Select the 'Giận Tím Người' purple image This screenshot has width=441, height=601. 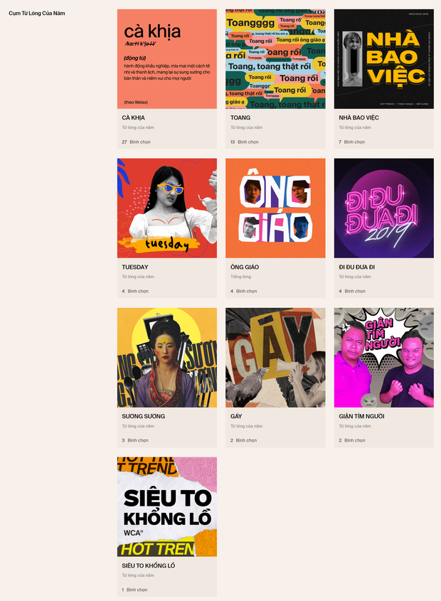tap(384, 358)
